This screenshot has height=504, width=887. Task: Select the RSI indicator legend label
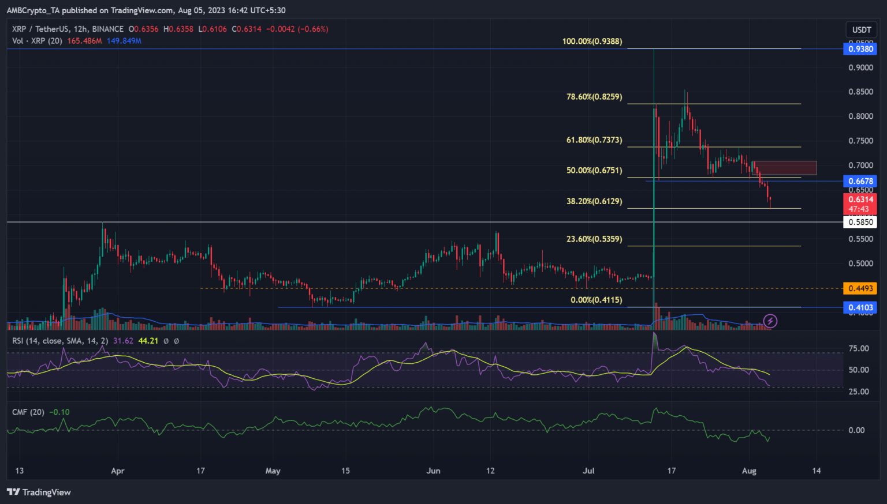(60, 341)
